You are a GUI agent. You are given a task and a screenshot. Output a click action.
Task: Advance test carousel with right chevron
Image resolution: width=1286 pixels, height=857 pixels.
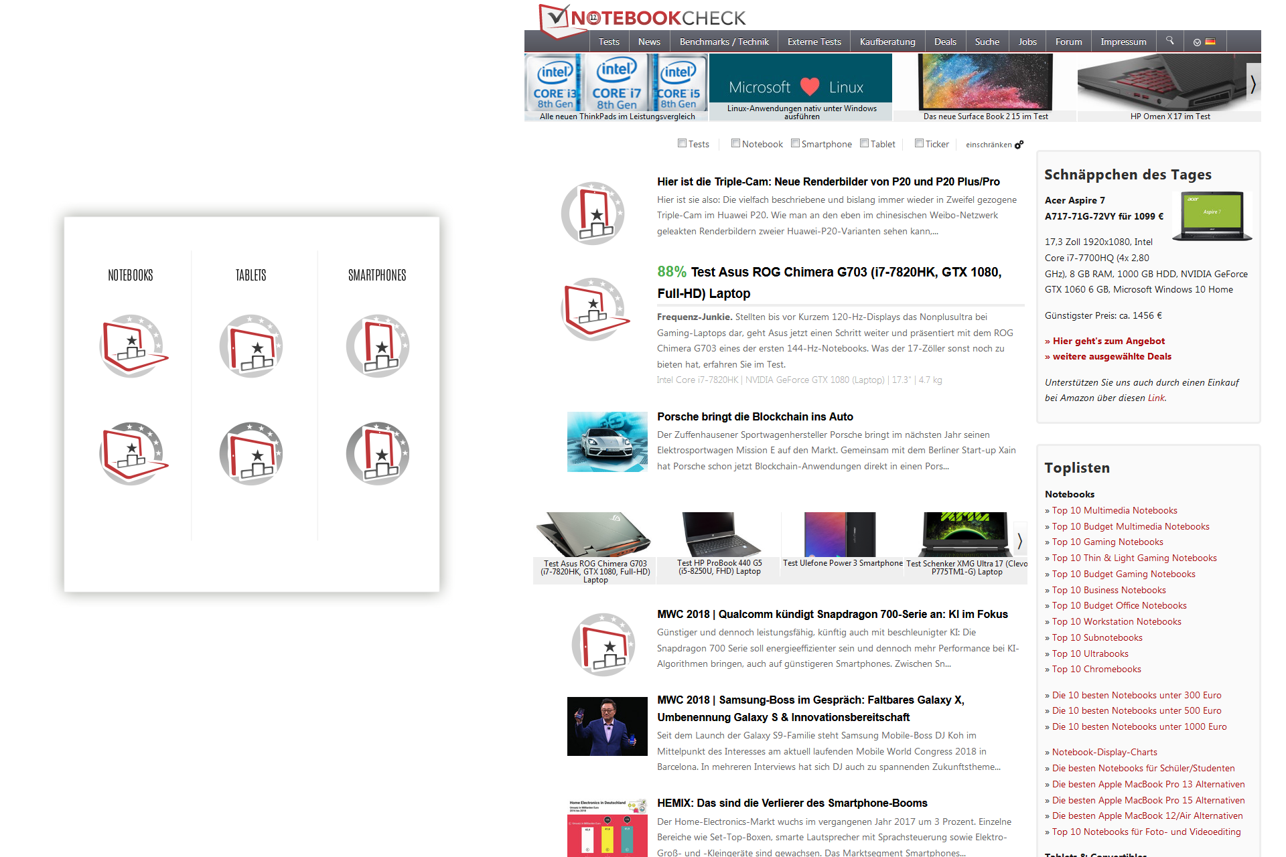point(1020,540)
